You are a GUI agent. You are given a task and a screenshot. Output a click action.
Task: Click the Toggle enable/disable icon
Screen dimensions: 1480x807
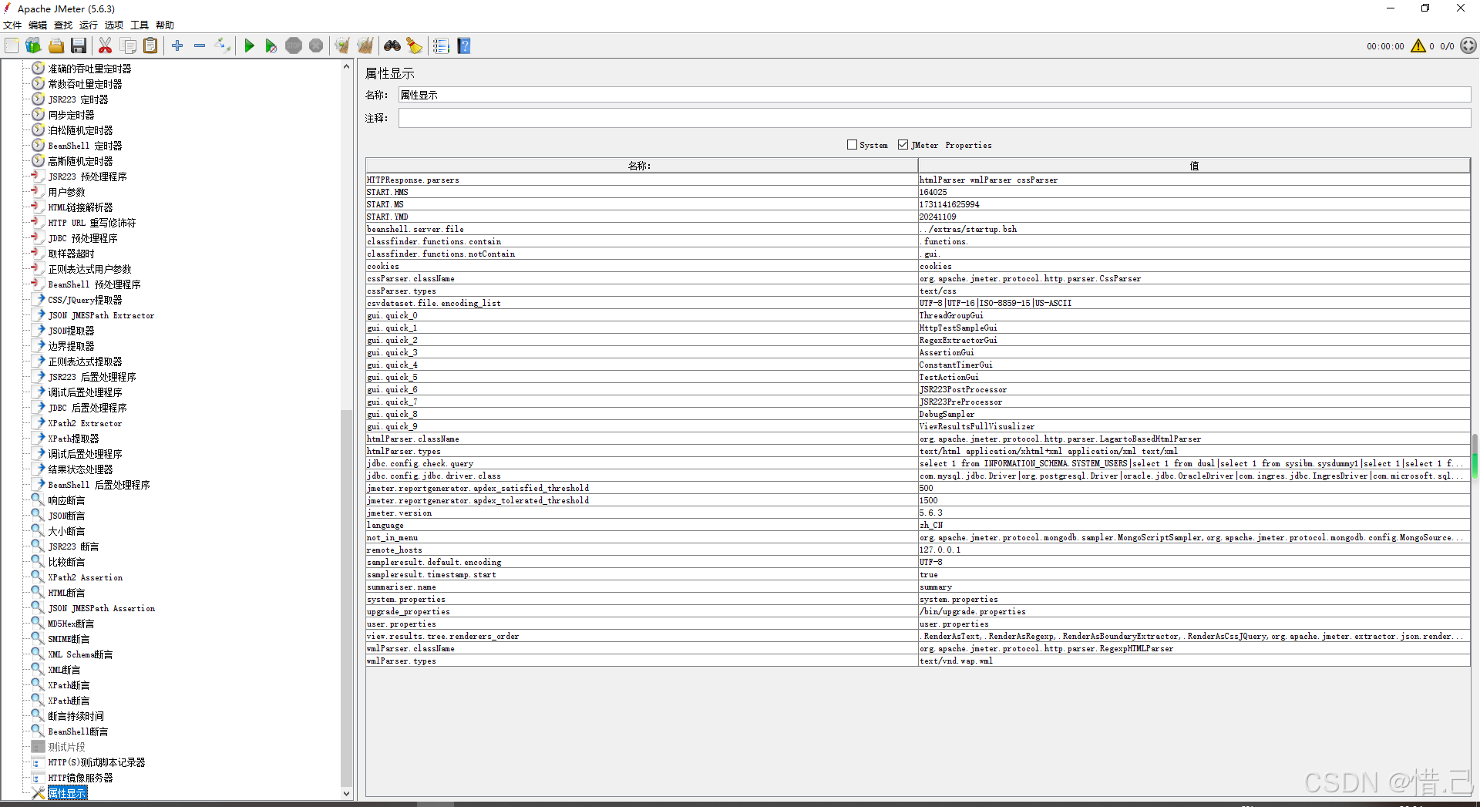(x=222, y=45)
